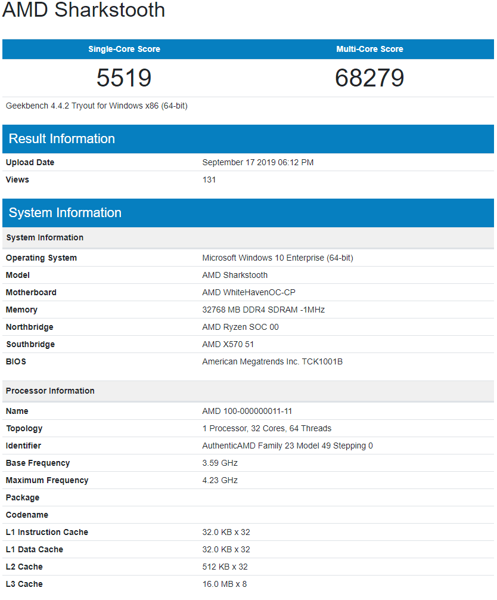Select the Microsoft Windows 10 Enterprise entry
This screenshot has height=600, width=497.
pyautogui.click(x=277, y=258)
